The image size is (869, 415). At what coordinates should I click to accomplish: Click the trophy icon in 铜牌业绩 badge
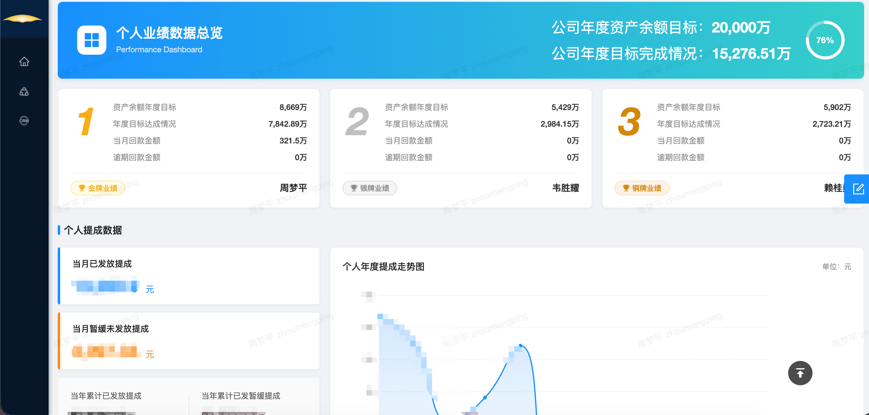tap(626, 188)
